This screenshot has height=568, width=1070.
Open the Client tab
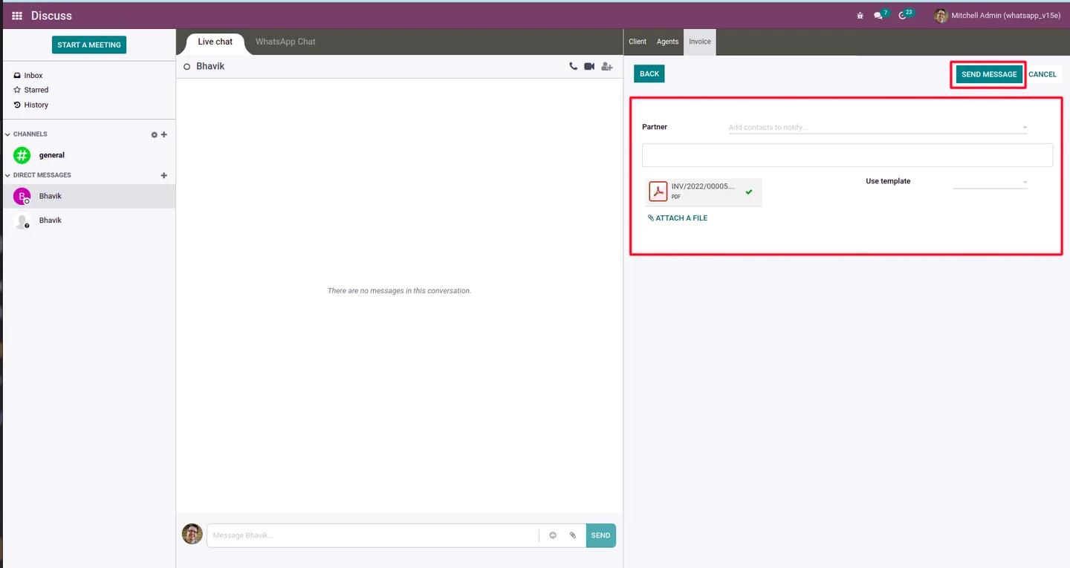(x=638, y=42)
